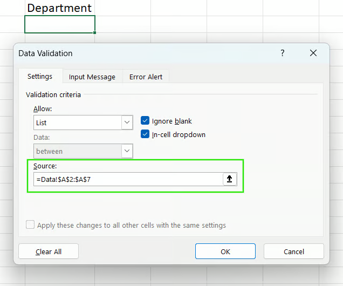Open the Error Alert tab
The image size is (343, 286).
pyautogui.click(x=146, y=77)
